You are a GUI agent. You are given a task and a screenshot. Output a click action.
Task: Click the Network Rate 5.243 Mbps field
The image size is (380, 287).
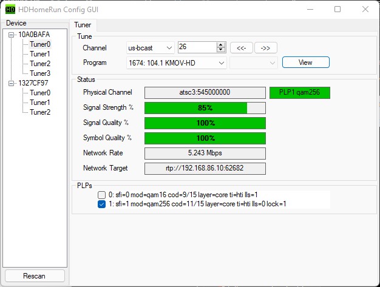(x=205, y=154)
